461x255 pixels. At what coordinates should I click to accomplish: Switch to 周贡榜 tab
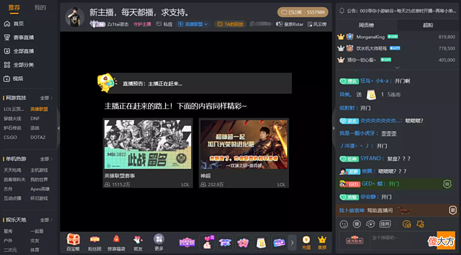(x=366, y=25)
